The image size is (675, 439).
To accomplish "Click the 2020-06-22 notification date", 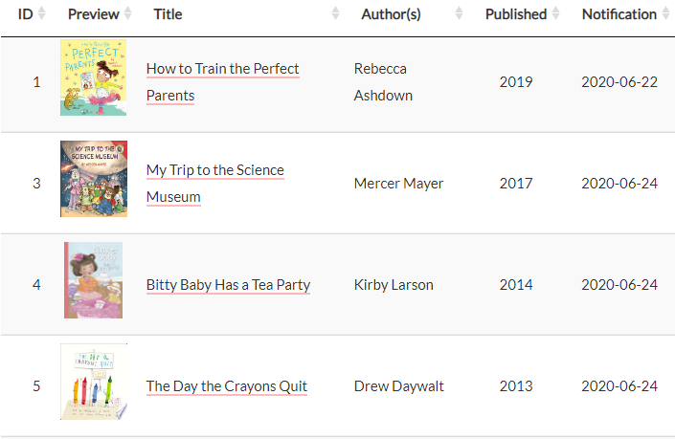I will click(619, 82).
